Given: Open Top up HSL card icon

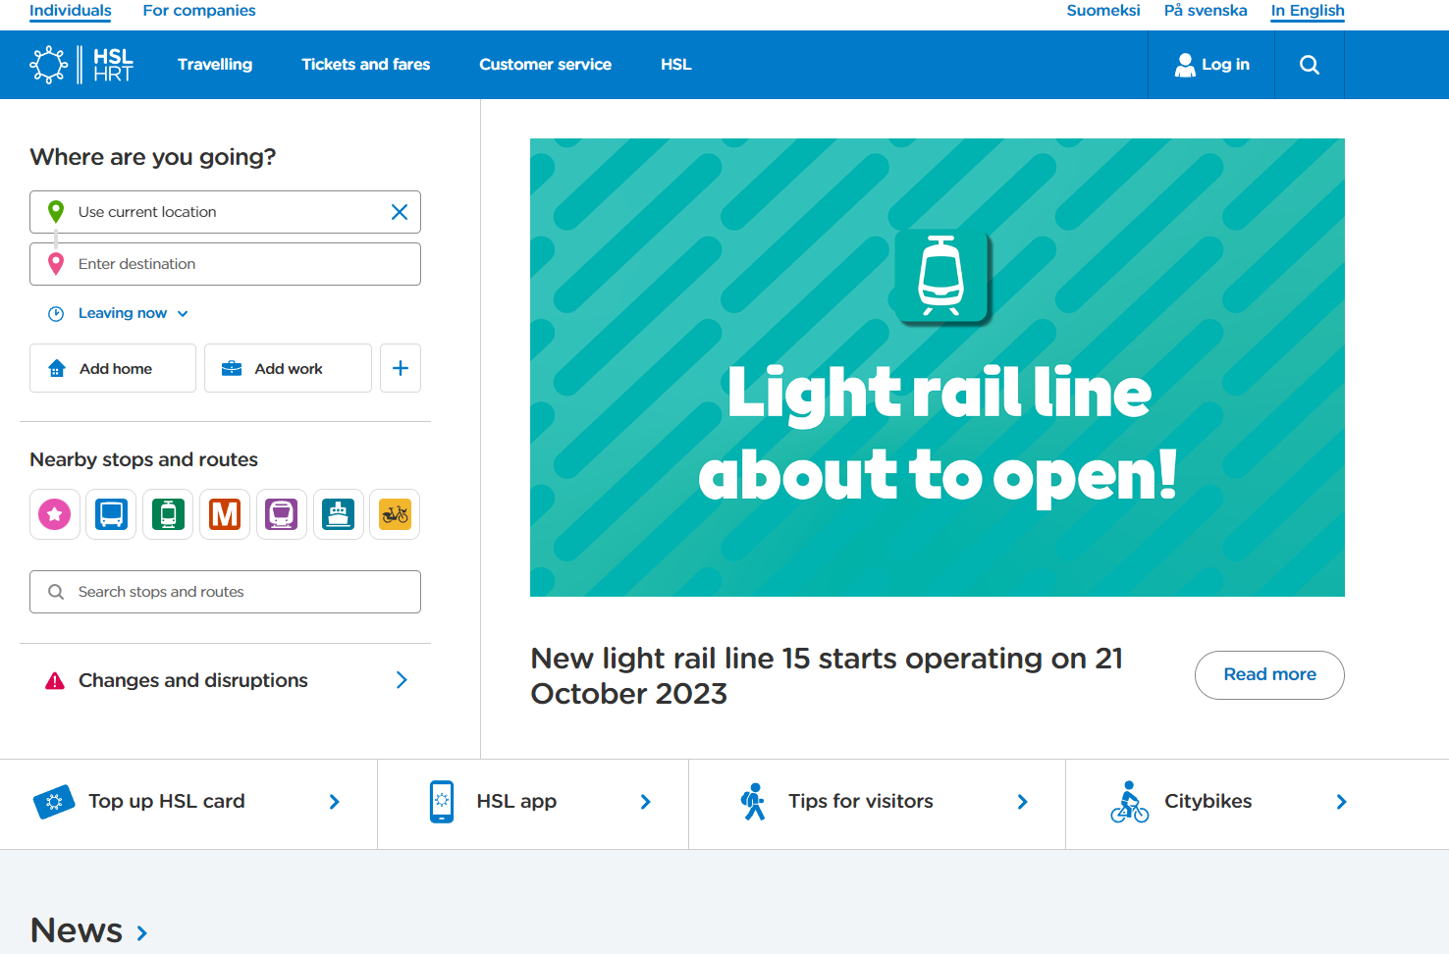Looking at the screenshot, I should click(x=54, y=802).
